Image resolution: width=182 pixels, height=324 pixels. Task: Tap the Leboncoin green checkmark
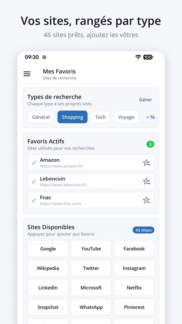point(34,182)
